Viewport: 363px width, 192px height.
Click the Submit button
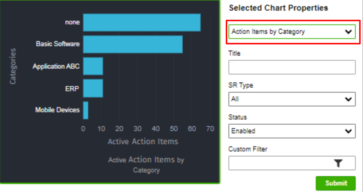point(336,183)
